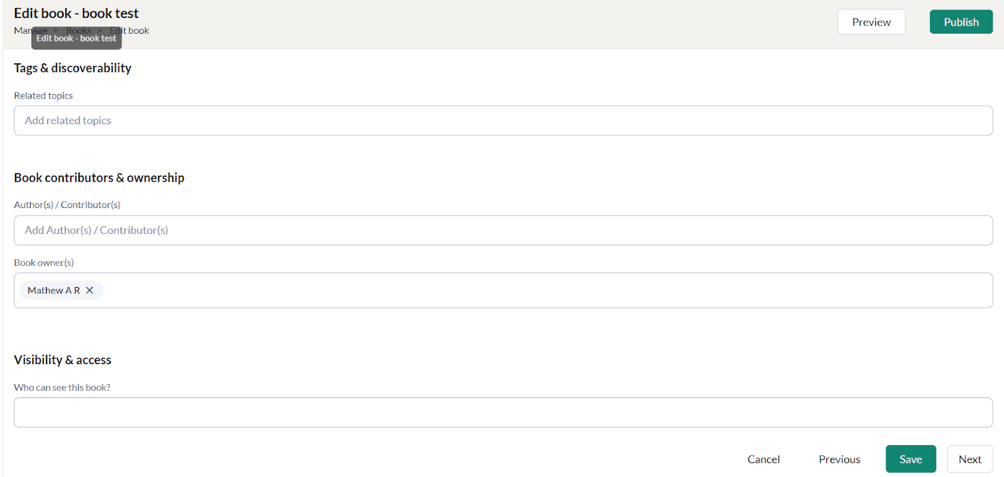Open the book Preview
1004x477 pixels.
(x=871, y=22)
